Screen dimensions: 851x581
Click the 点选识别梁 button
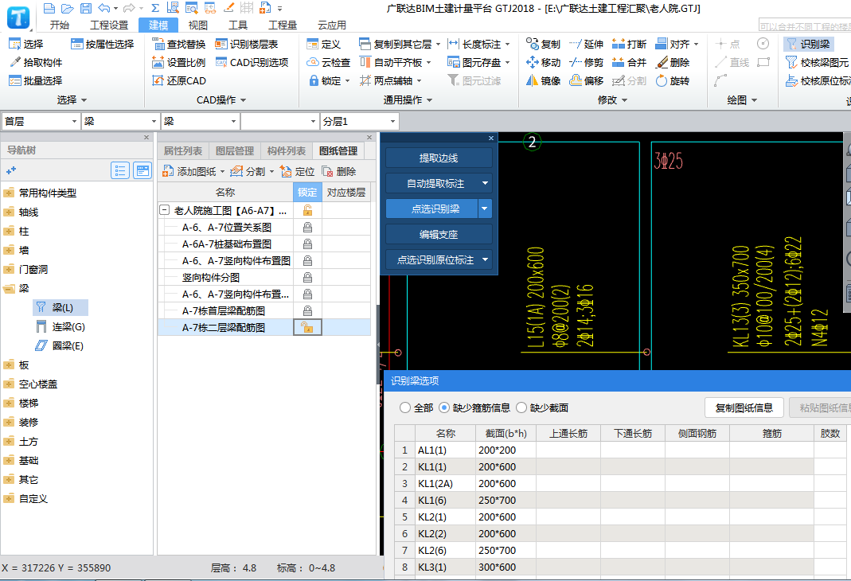pyautogui.click(x=432, y=209)
